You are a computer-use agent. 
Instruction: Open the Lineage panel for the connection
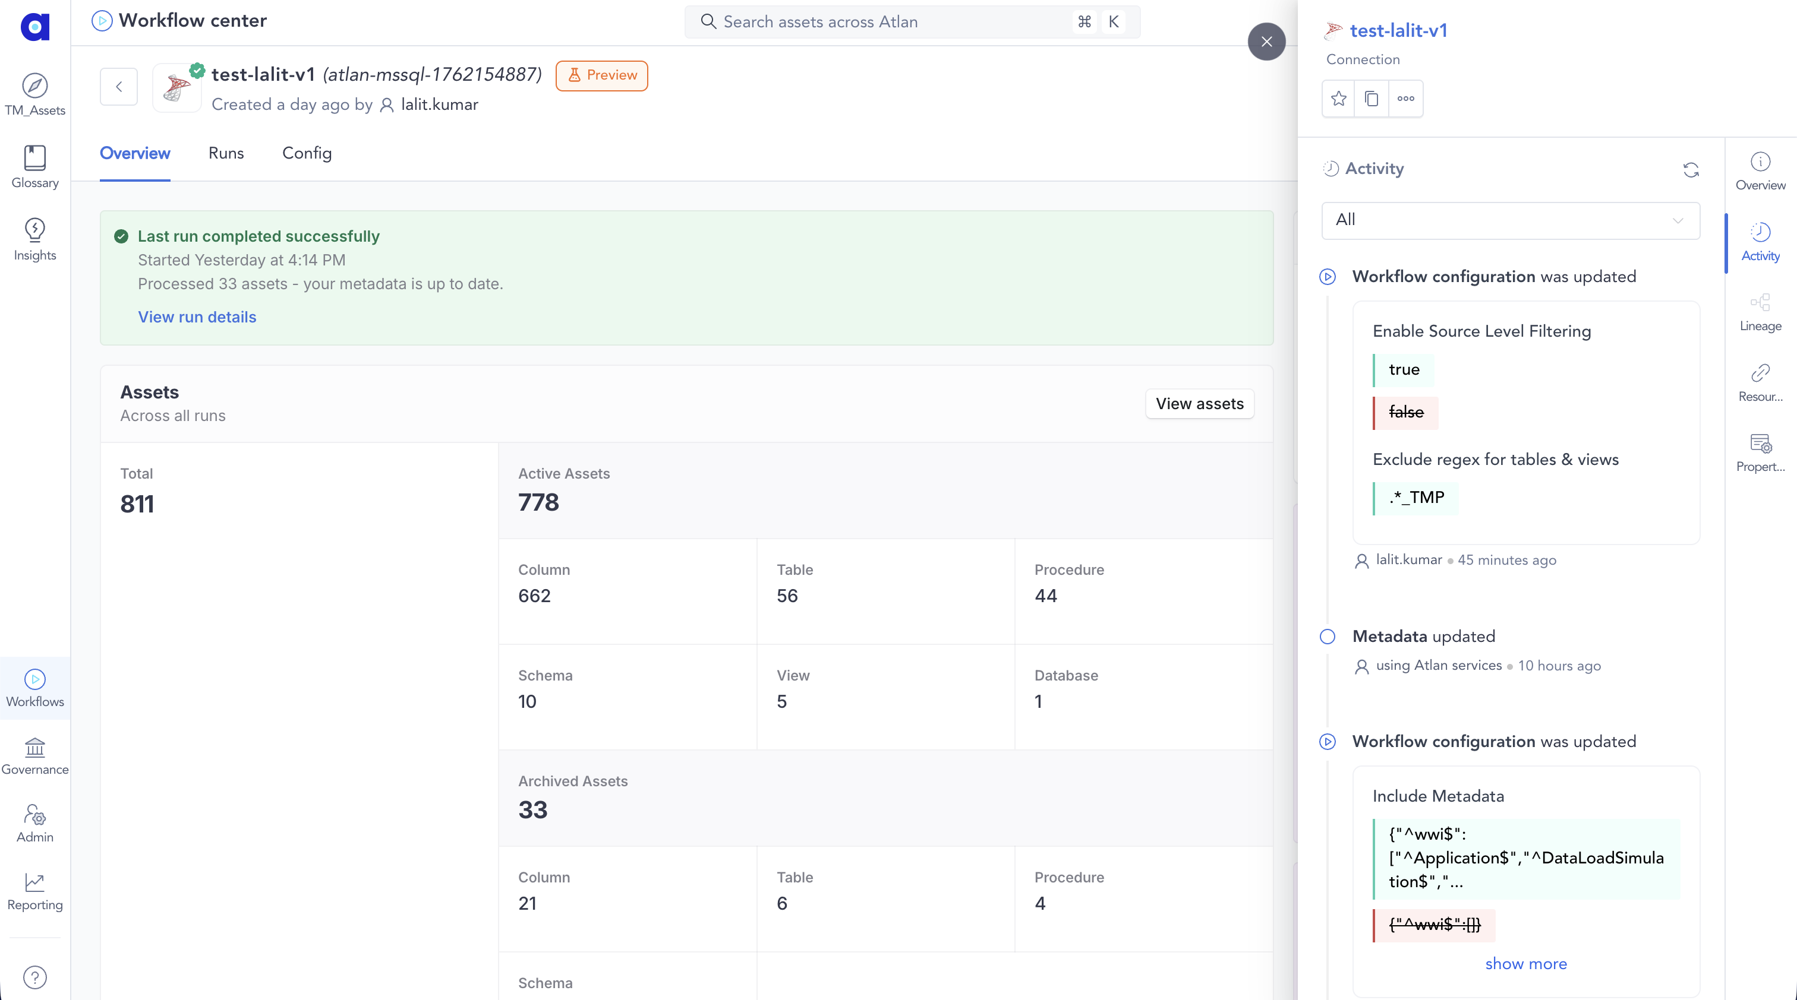1761,311
